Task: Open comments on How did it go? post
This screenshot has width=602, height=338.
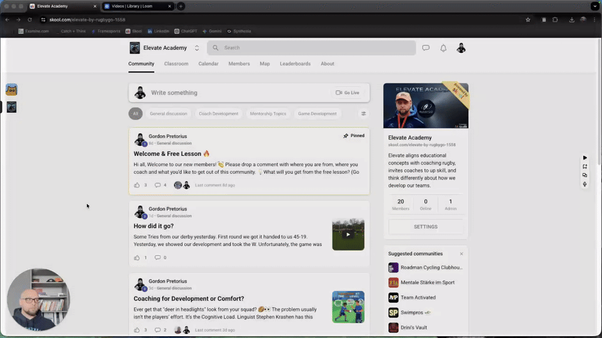Action: (158, 258)
